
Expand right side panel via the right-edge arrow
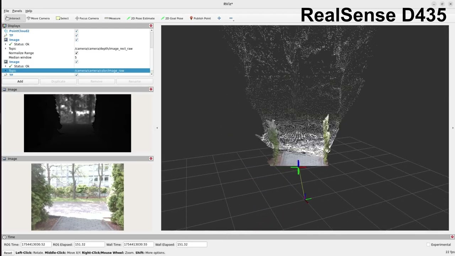click(453, 128)
